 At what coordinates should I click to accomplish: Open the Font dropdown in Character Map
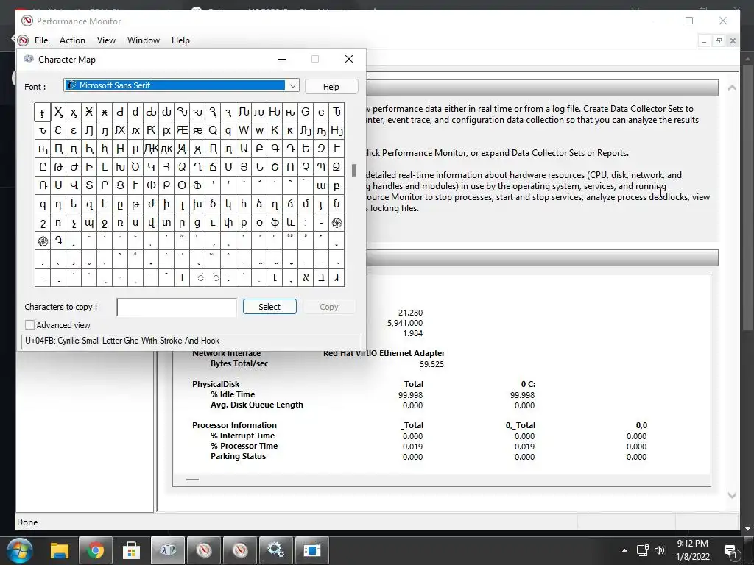(x=292, y=85)
